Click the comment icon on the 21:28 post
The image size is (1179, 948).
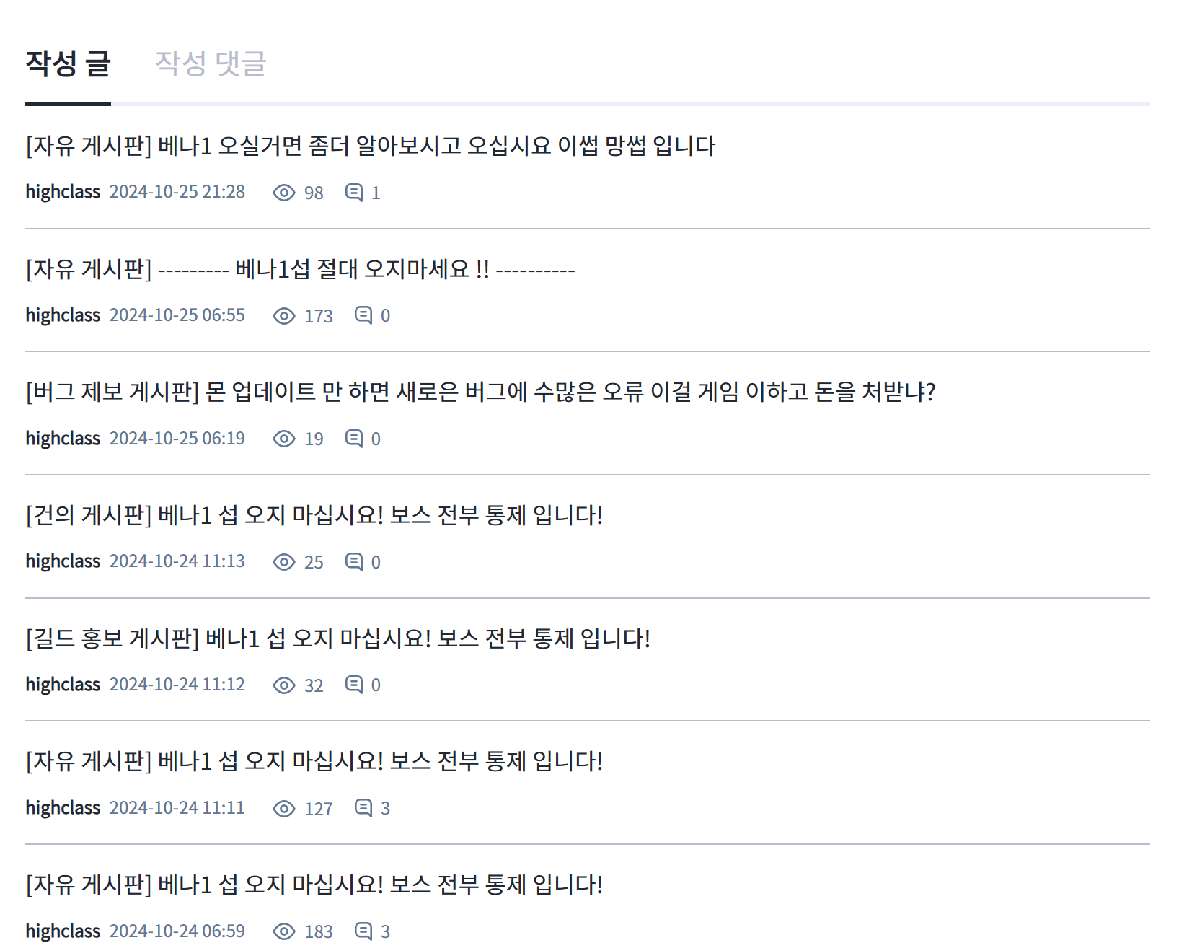(x=354, y=193)
